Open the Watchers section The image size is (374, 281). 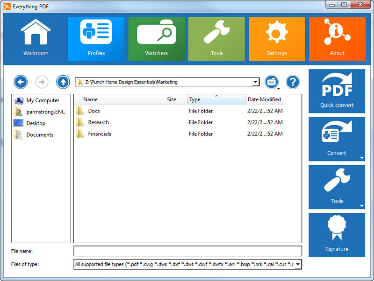(x=157, y=39)
